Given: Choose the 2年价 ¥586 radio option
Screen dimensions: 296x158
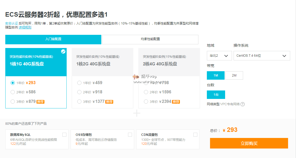Looking at the screenshot, I should click(13, 92).
